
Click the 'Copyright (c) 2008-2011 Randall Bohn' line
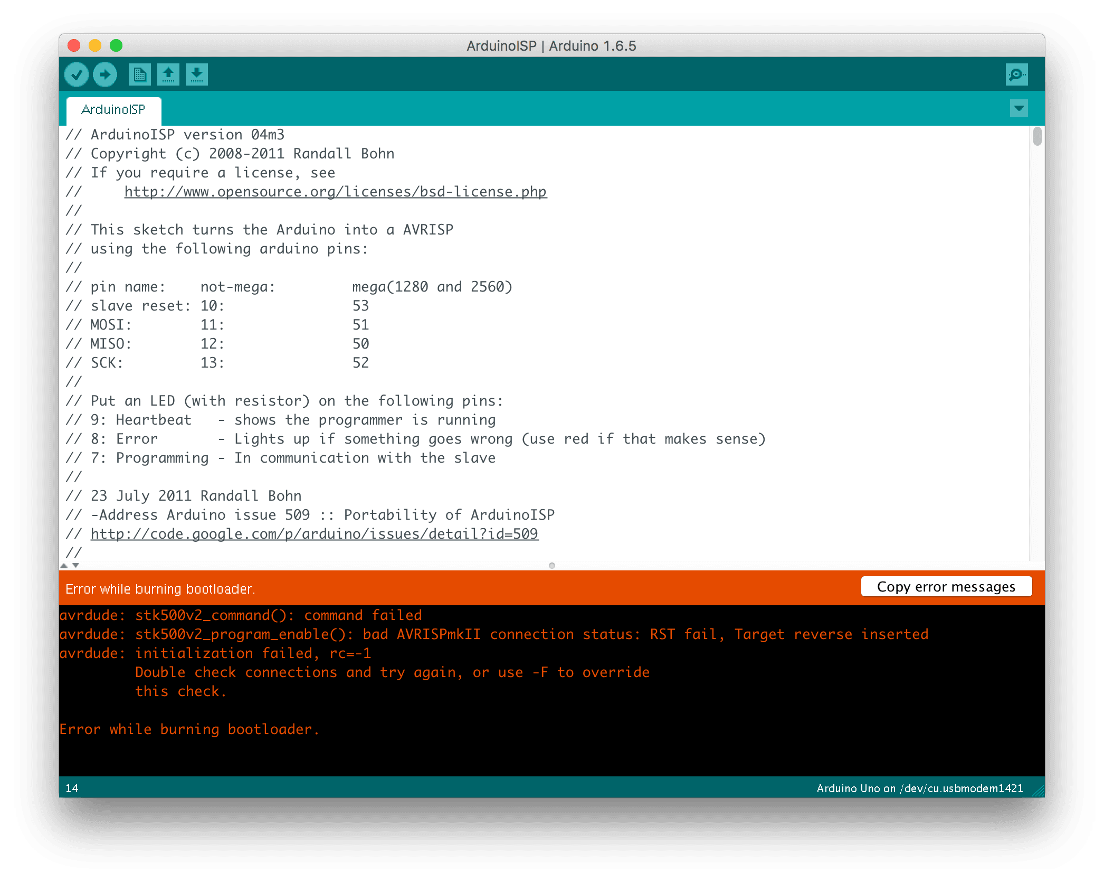[230, 154]
